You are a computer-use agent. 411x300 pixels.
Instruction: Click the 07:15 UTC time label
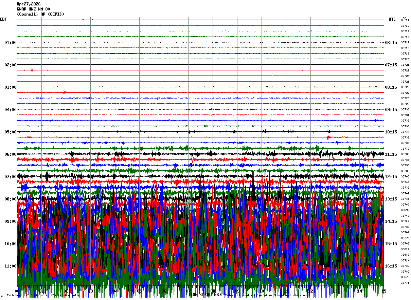click(x=391, y=65)
